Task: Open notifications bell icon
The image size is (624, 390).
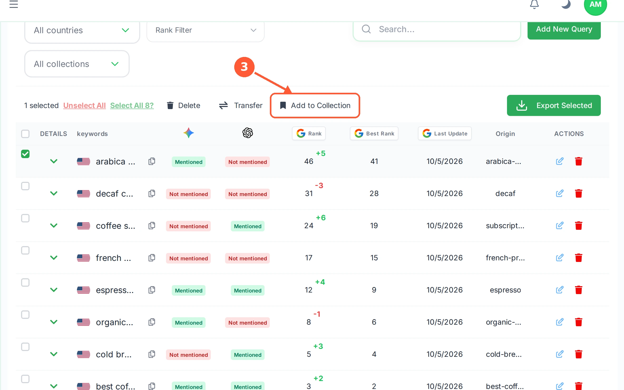Action: click(x=534, y=4)
